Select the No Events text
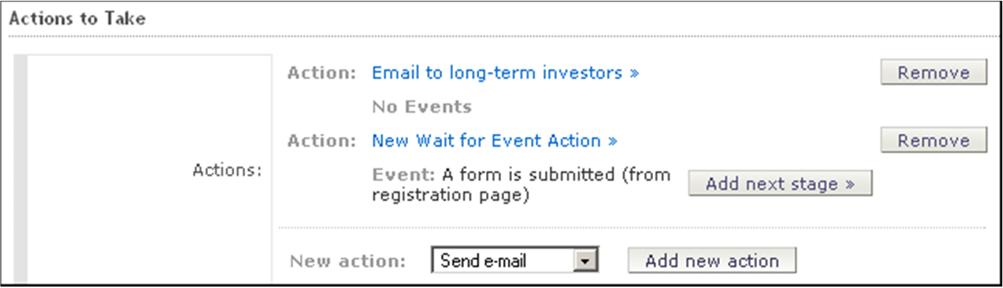Viewport: 1003px width, 288px height. point(422,107)
